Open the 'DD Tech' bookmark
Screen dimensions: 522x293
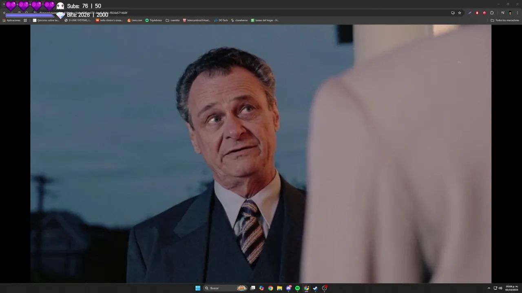click(x=221, y=20)
